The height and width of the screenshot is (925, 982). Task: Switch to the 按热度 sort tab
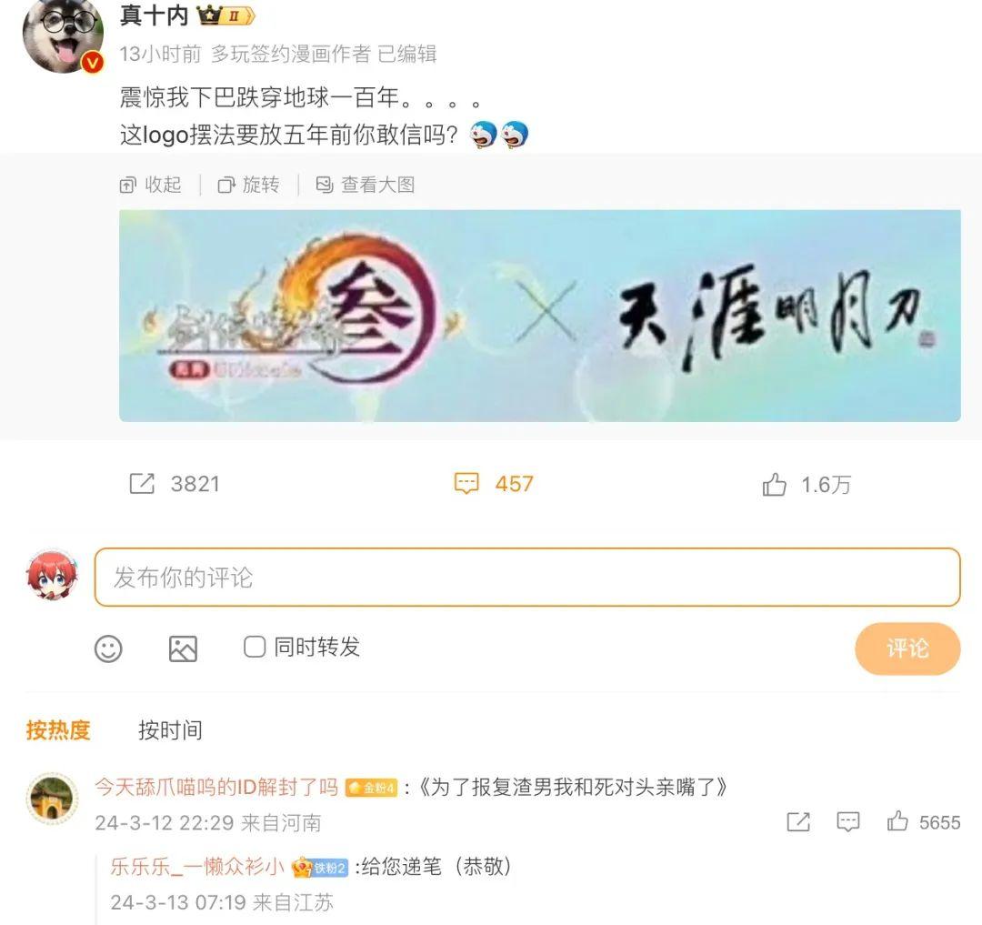click(x=58, y=730)
